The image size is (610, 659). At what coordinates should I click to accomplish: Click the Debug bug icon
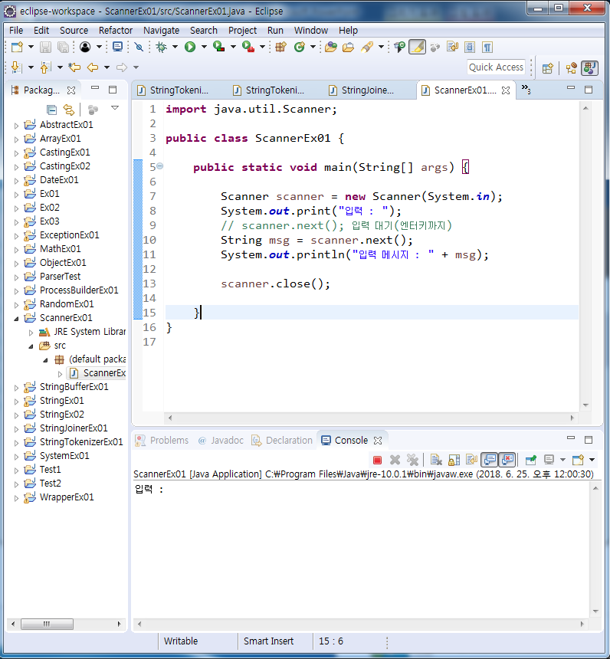coord(161,47)
